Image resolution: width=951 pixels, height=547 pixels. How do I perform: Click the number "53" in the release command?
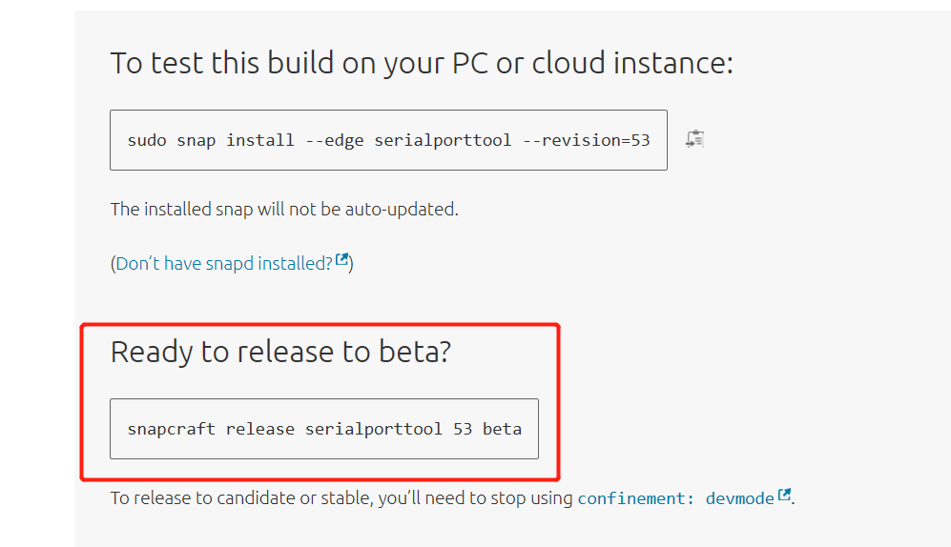tap(463, 429)
